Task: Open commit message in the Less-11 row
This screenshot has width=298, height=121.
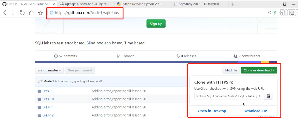Action: (119, 107)
